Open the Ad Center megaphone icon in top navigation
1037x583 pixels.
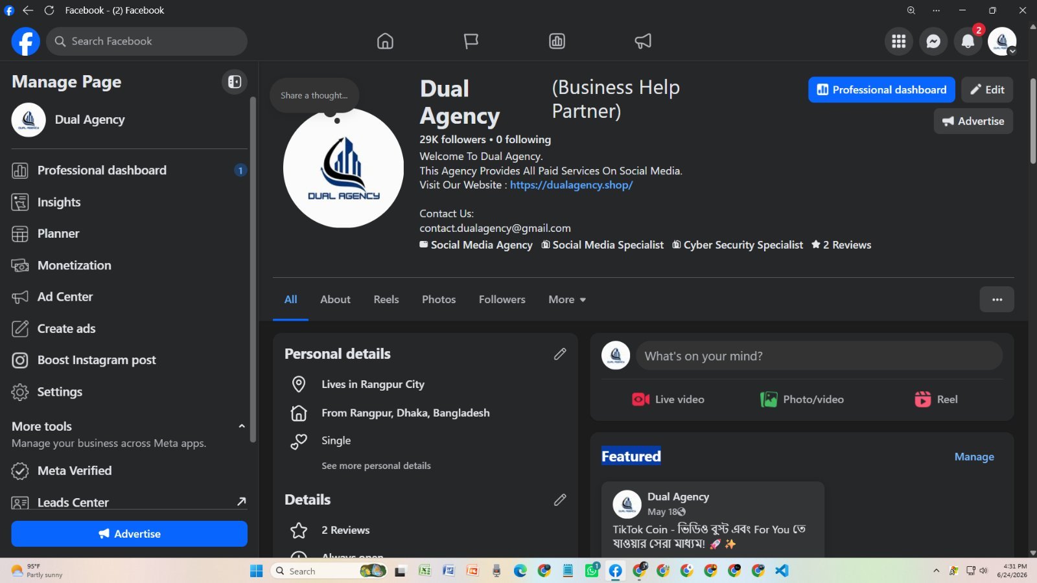pos(643,41)
